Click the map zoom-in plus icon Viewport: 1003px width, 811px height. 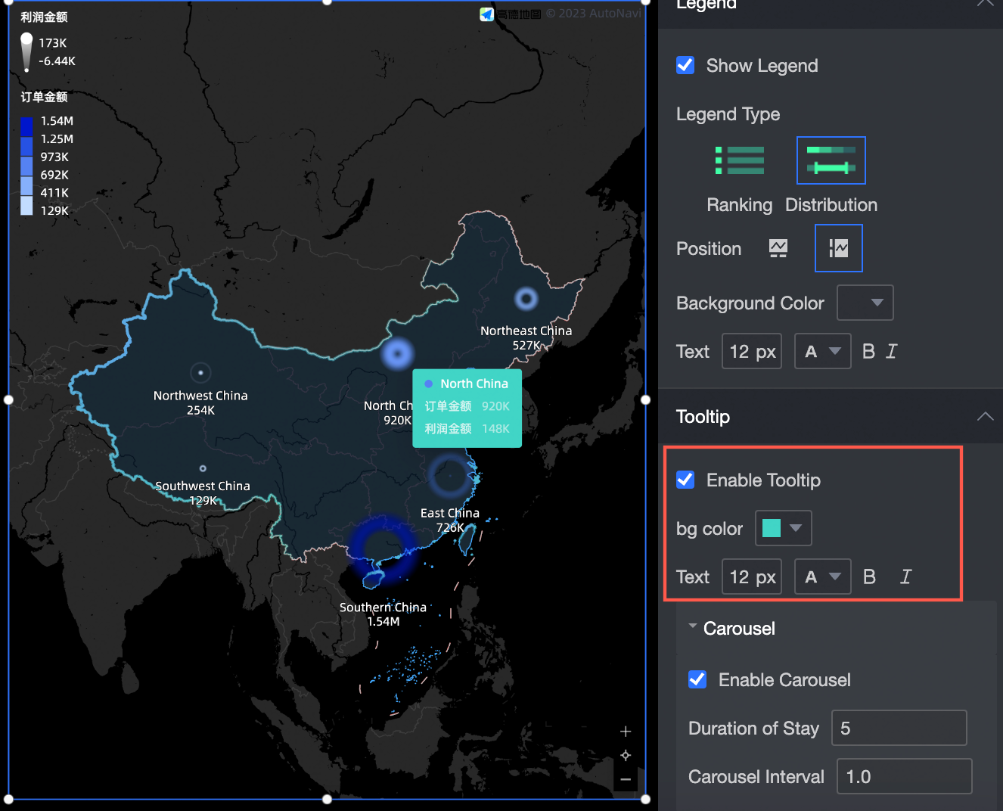point(626,731)
